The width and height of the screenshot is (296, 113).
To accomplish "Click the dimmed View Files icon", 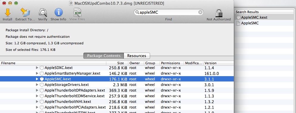I will pos(77,13).
